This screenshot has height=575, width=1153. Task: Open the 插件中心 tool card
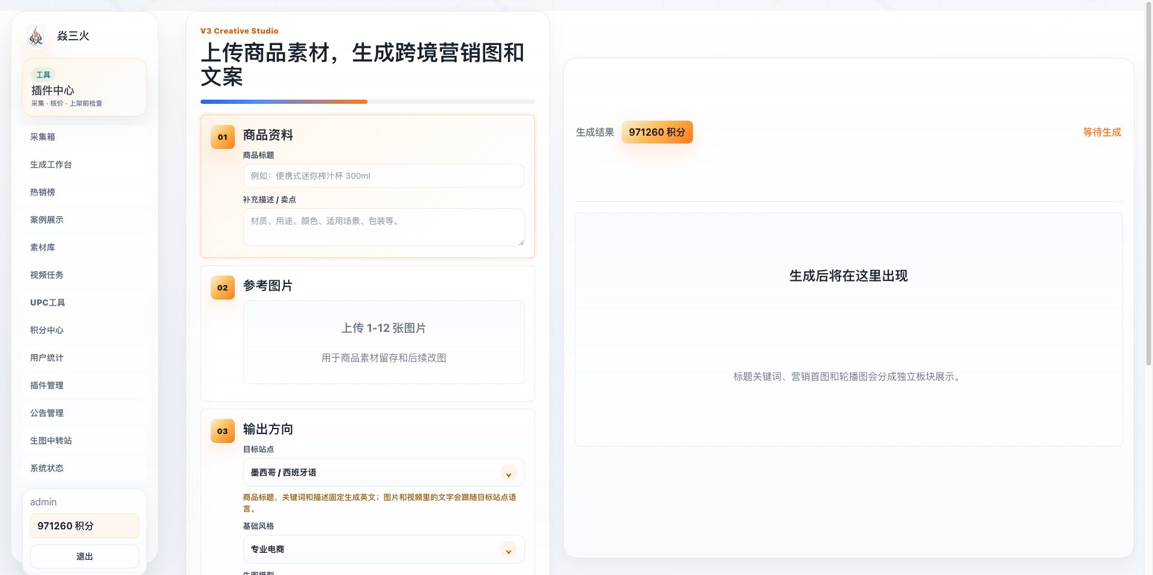pos(85,87)
